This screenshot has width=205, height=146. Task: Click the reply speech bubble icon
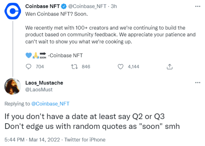(x=28, y=66)
